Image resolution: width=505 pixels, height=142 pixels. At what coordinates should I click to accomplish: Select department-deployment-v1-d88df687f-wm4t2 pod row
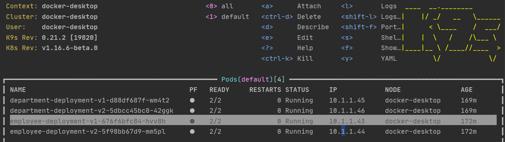point(90,100)
